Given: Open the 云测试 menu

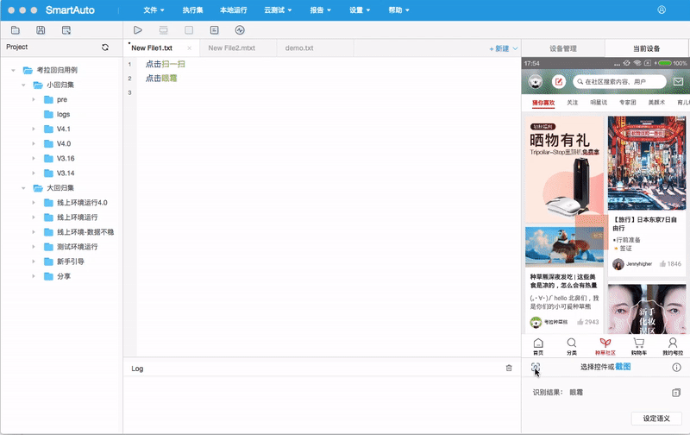Looking at the screenshot, I should [x=278, y=9].
